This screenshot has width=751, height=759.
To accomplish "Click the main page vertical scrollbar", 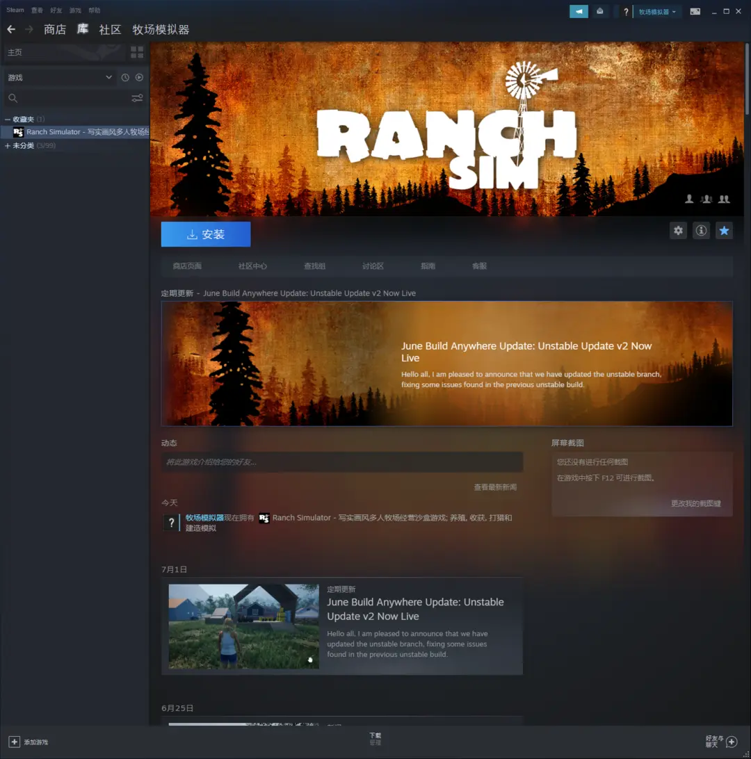I will point(747,80).
